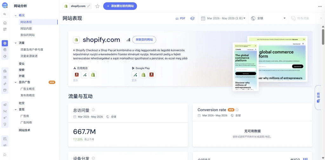325x160 pixels.
Task: Click the info icon next to 总访问量
Action: click(x=93, y=110)
